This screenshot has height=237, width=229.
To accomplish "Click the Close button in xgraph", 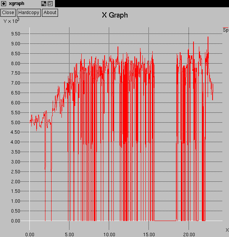I will coord(8,12).
